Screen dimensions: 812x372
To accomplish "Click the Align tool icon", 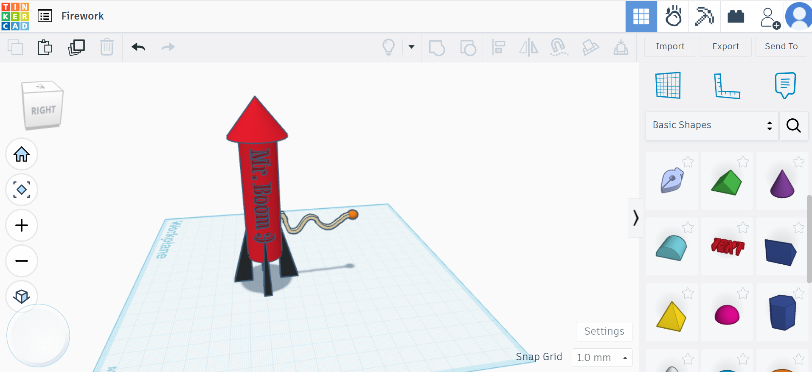I will point(498,47).
